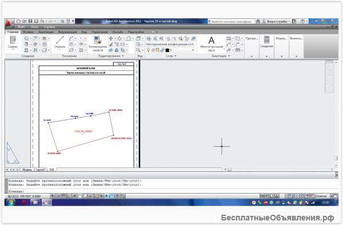
Task: Click Plot/Print icon in quick access toolbar
Action: click(x=37, y=21)
